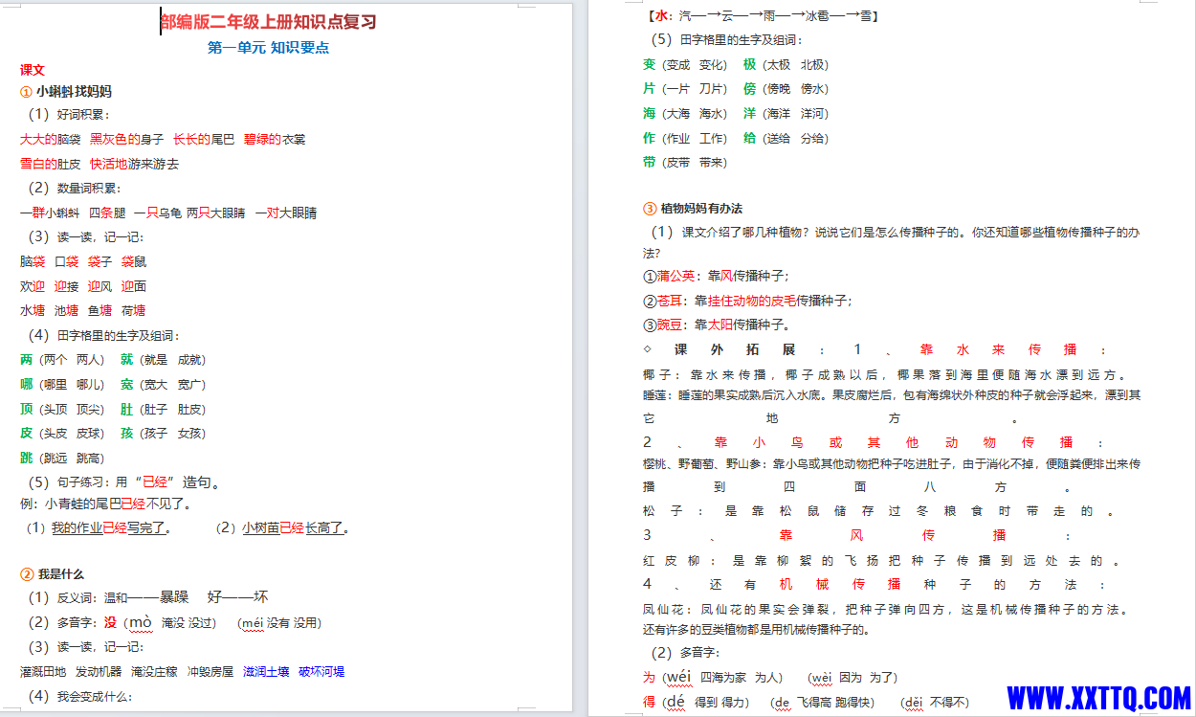Select heading ③ 植物妈妈有办法

(693, 209)
